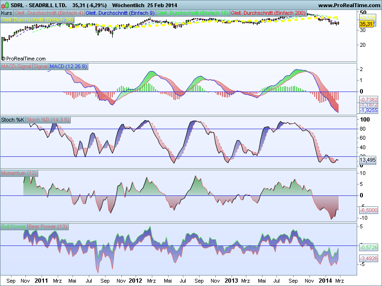The width and height of the screenshot is (382, 286).
Task: Open the www.ProRealTime.com link
Action: coord(350,5)
